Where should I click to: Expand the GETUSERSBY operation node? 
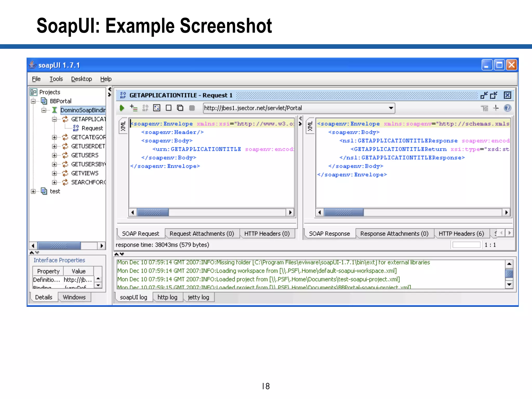(x=54, y=164)
